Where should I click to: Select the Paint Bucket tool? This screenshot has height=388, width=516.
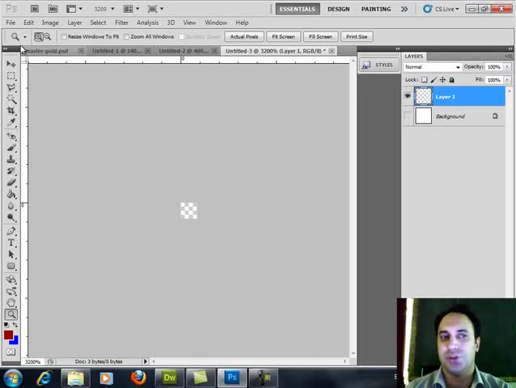tap(11, 194)
